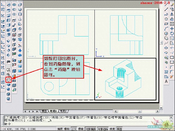
Task: Select the Point draw tool
Action: coord(166,67)
